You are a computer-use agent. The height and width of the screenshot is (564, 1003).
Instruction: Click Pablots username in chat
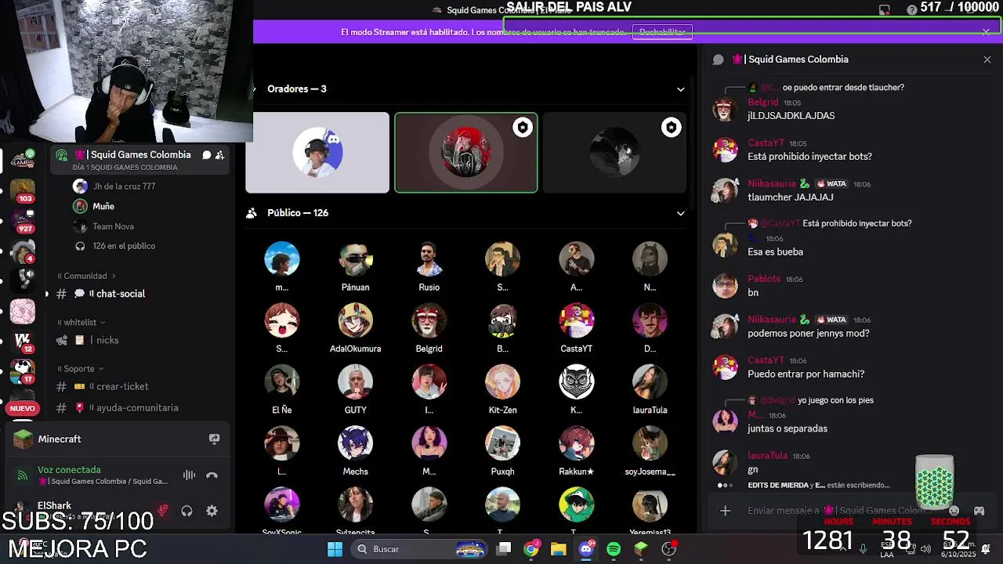[764, 279]
